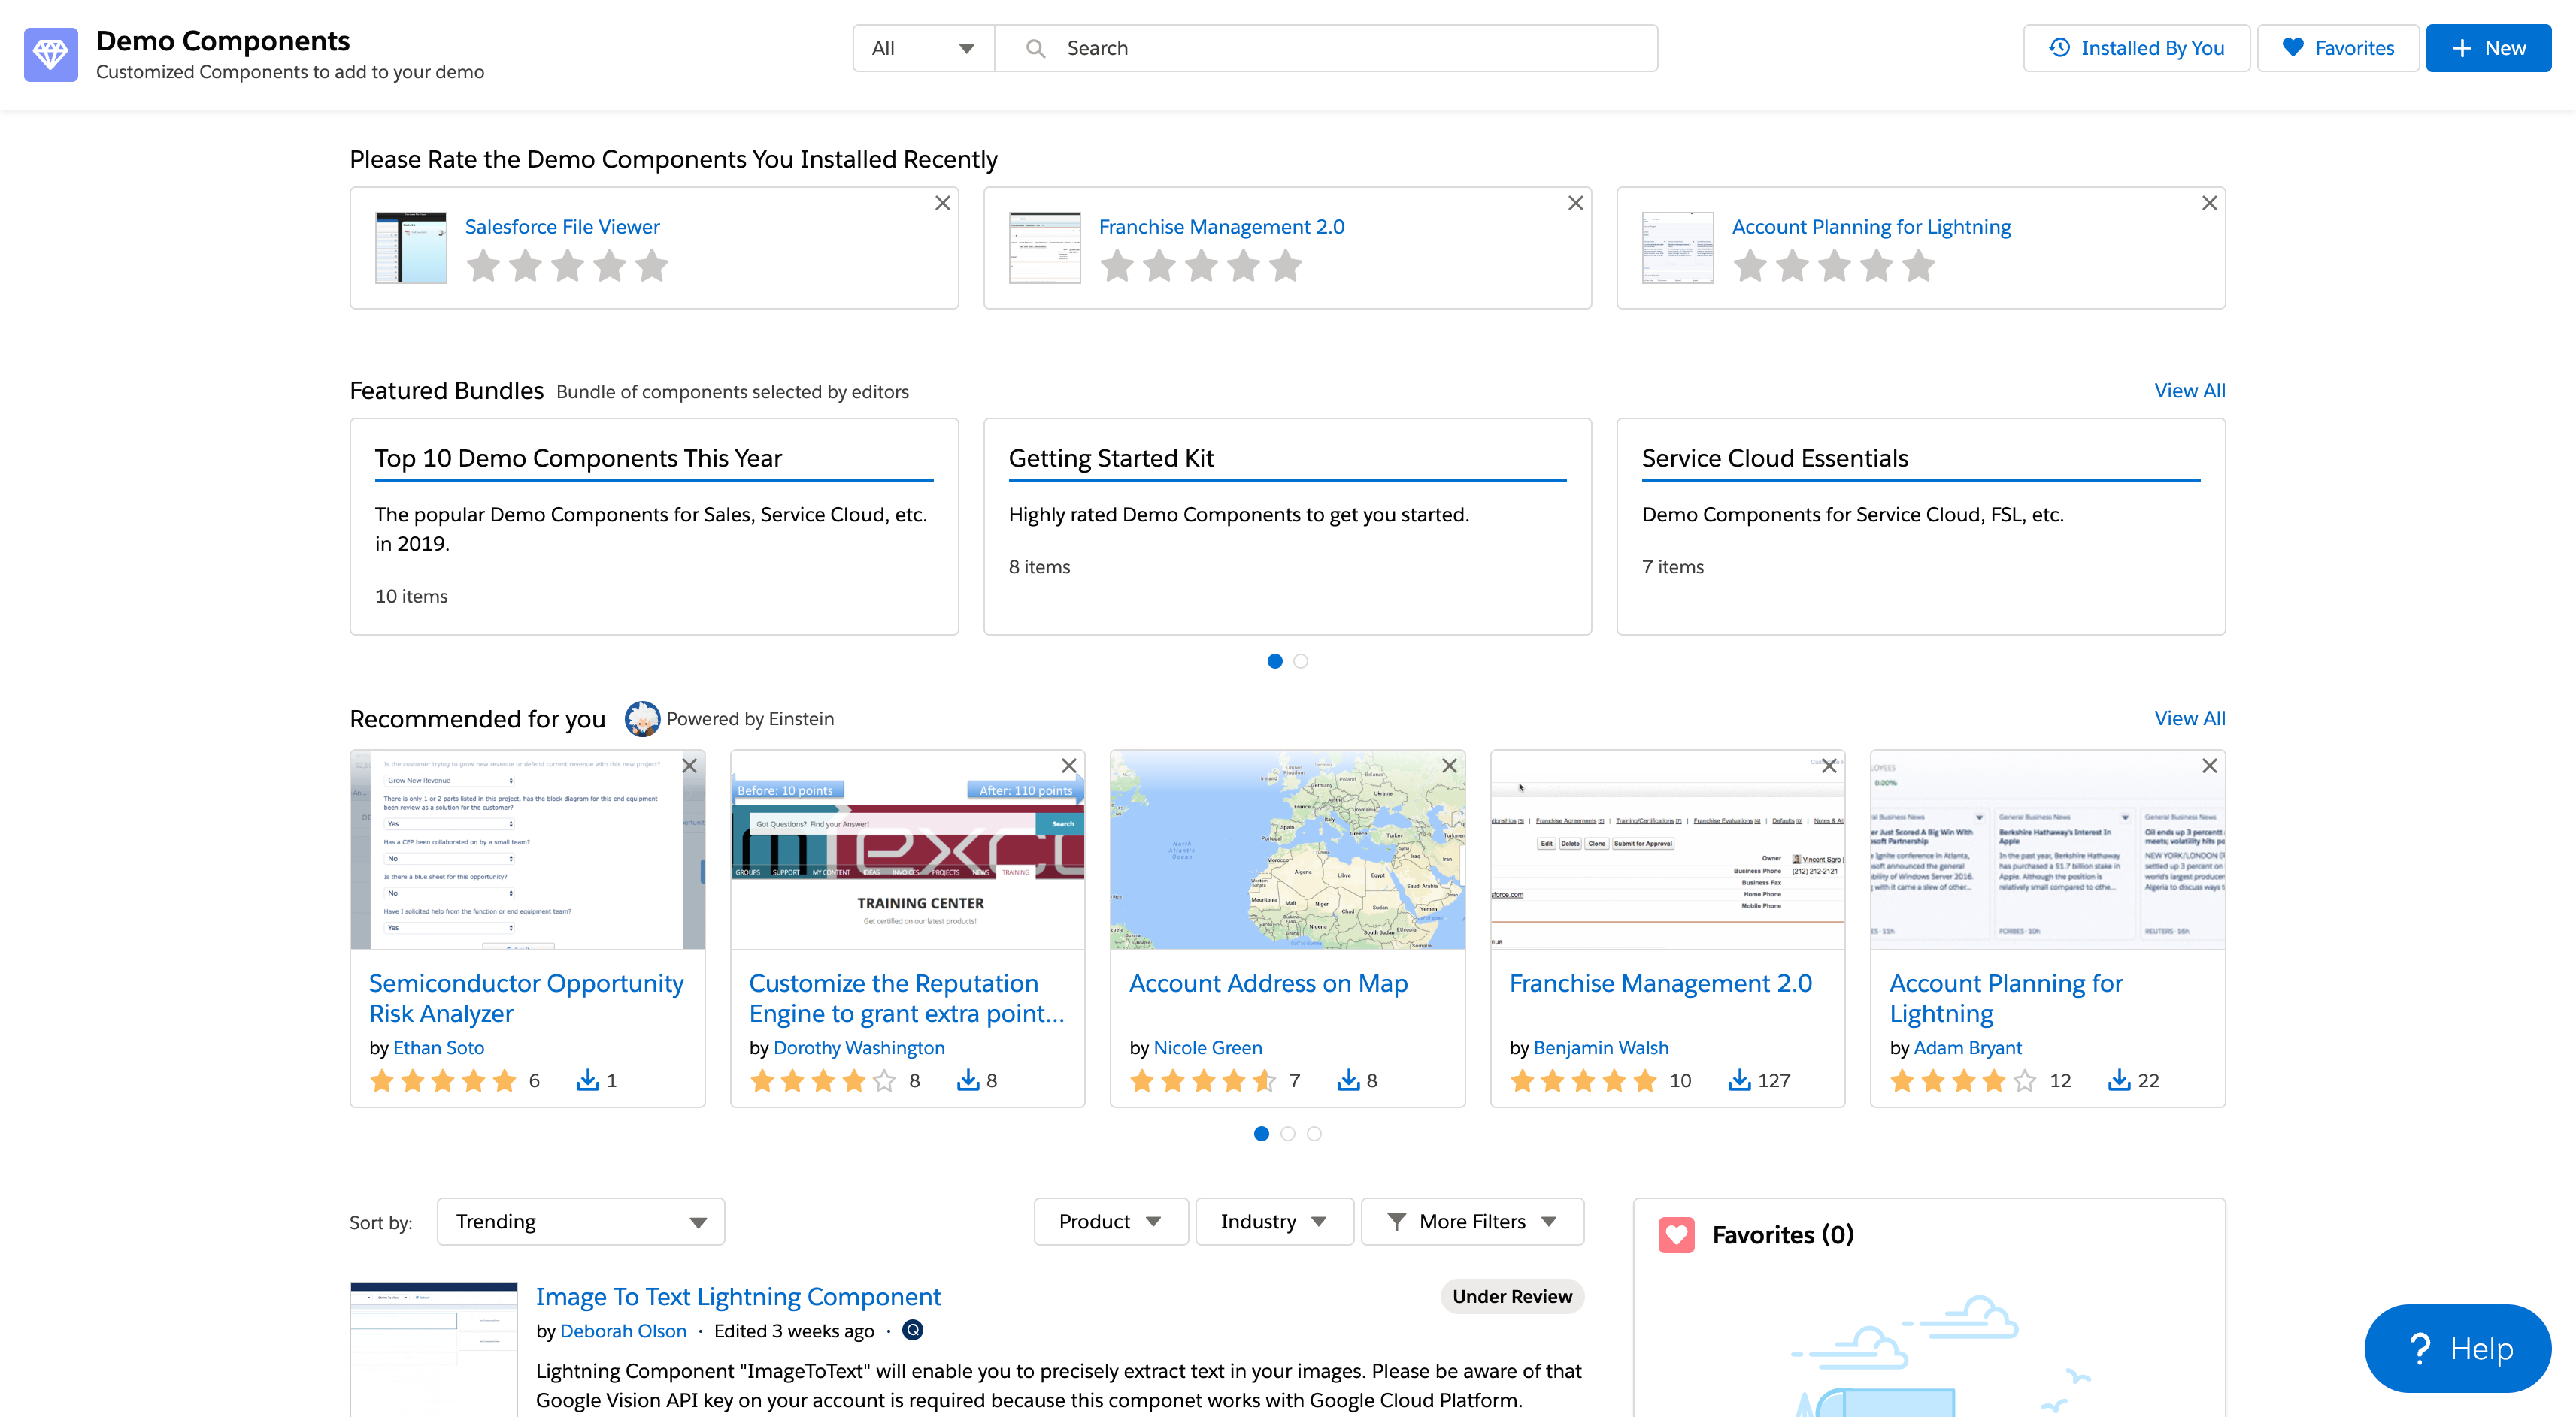Click Salesforce File Viewer thumbnail image

(x=411, y=248)
